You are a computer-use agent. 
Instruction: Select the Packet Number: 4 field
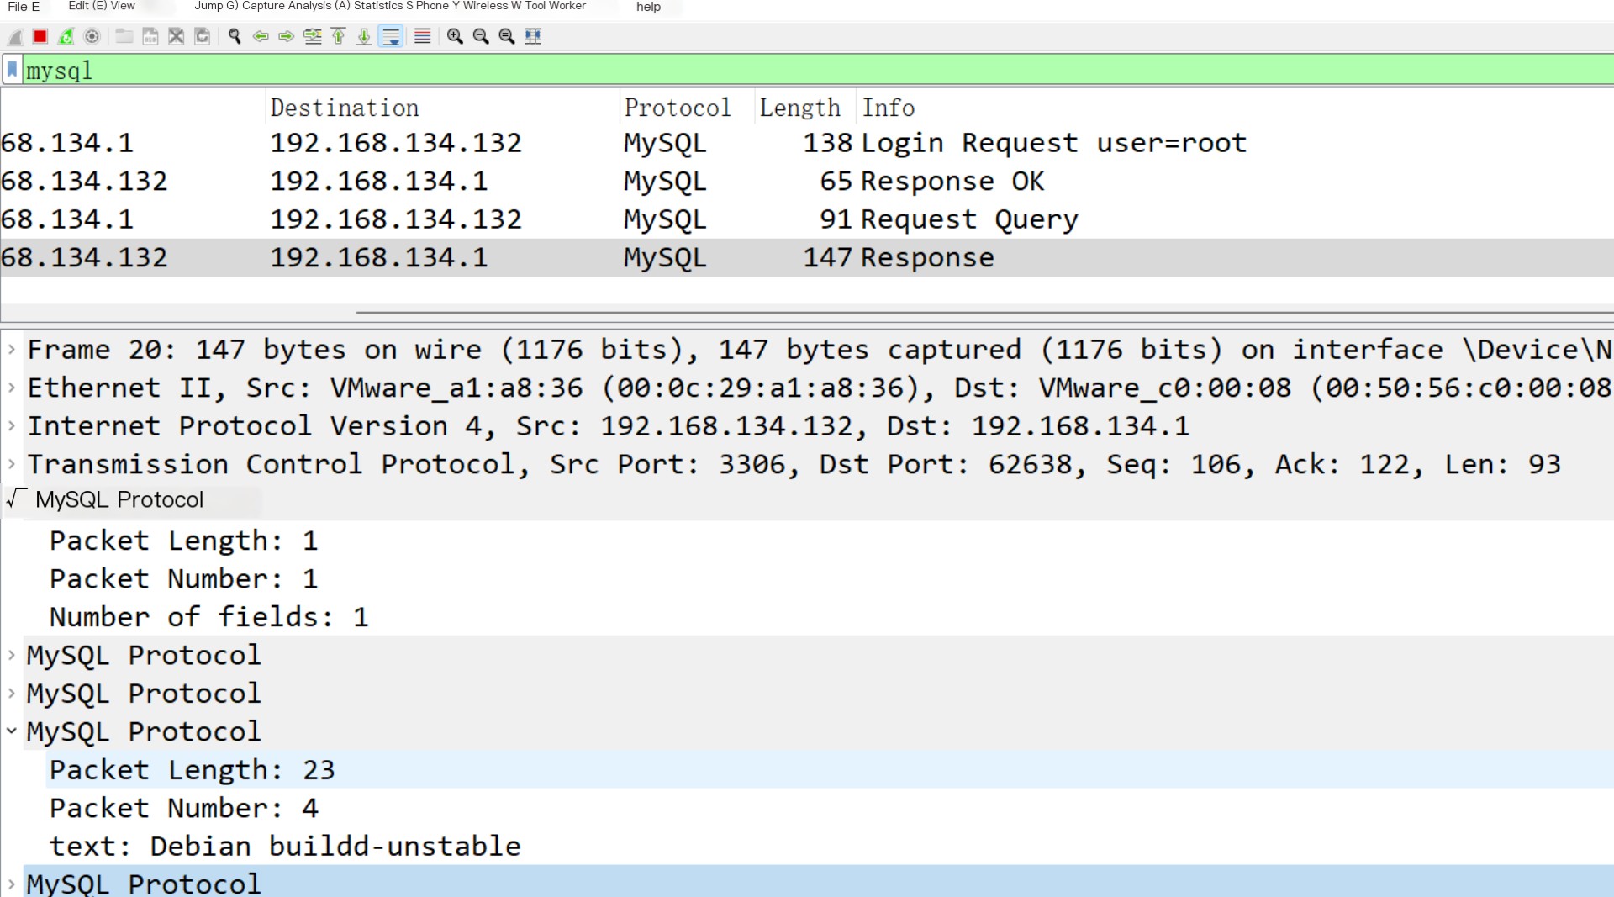(x=830, y=808)
